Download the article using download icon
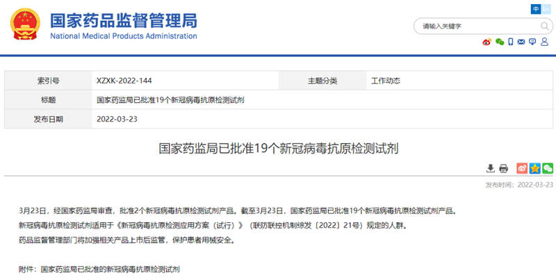 [x=491, y=168]
